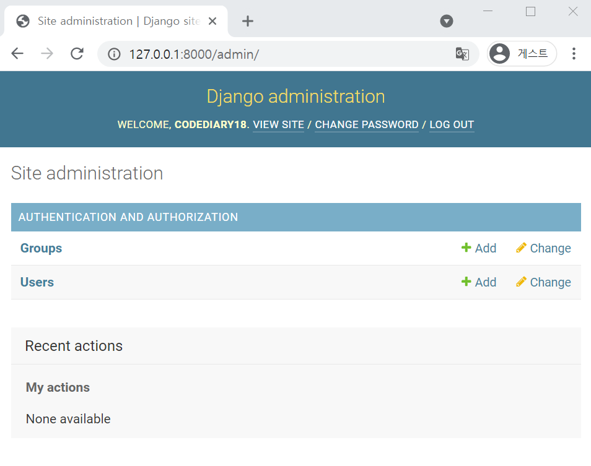591x466 pixels.
Task: Open the Google Translate icon
Action: click(462, 54)
